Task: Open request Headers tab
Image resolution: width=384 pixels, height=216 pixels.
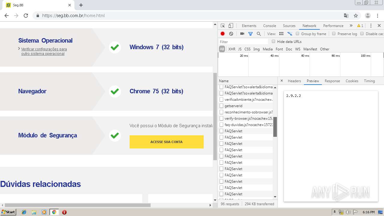Action: [294, 81]
